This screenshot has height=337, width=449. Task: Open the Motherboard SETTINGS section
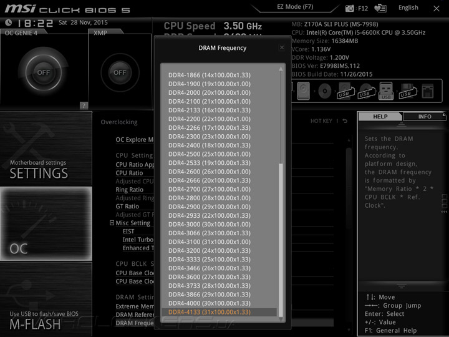pyautogui.click(x=46, y=149)
